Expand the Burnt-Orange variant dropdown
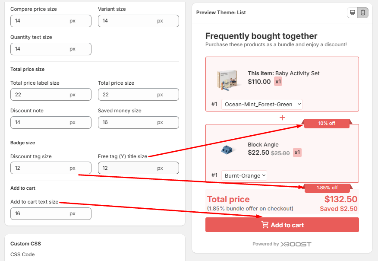Viewport: 378px width, 261px height. click(244, 175)
